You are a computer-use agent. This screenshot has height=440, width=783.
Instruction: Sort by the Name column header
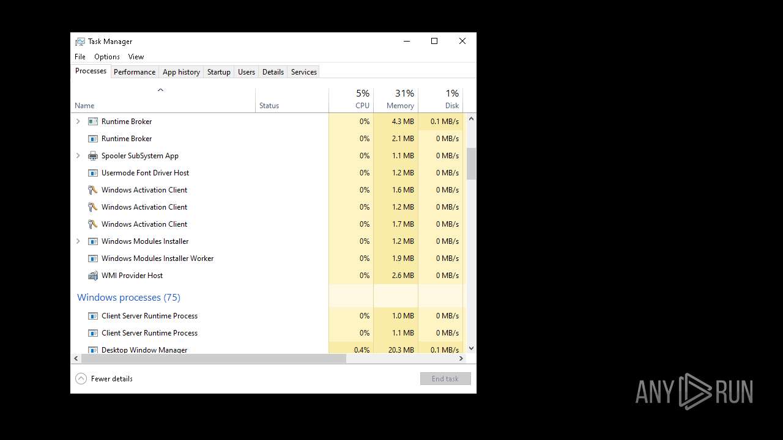[x=163, y=100]
